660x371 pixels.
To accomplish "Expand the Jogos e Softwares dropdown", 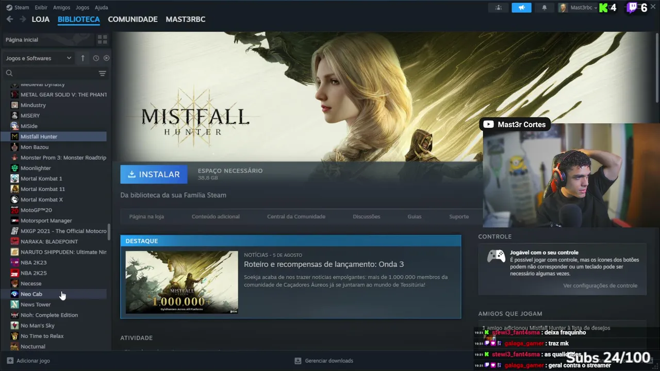I will pos(39,58).
